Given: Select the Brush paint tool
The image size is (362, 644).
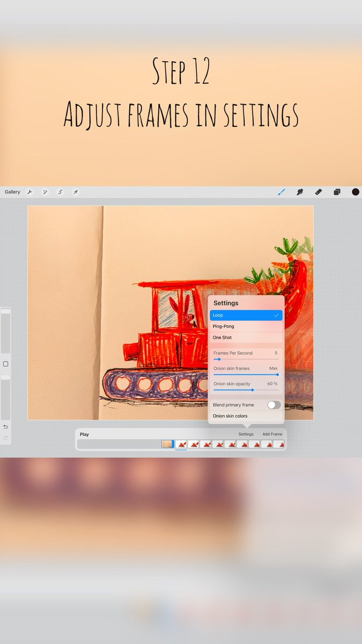Looking at the screenshot, I should 282,192.
